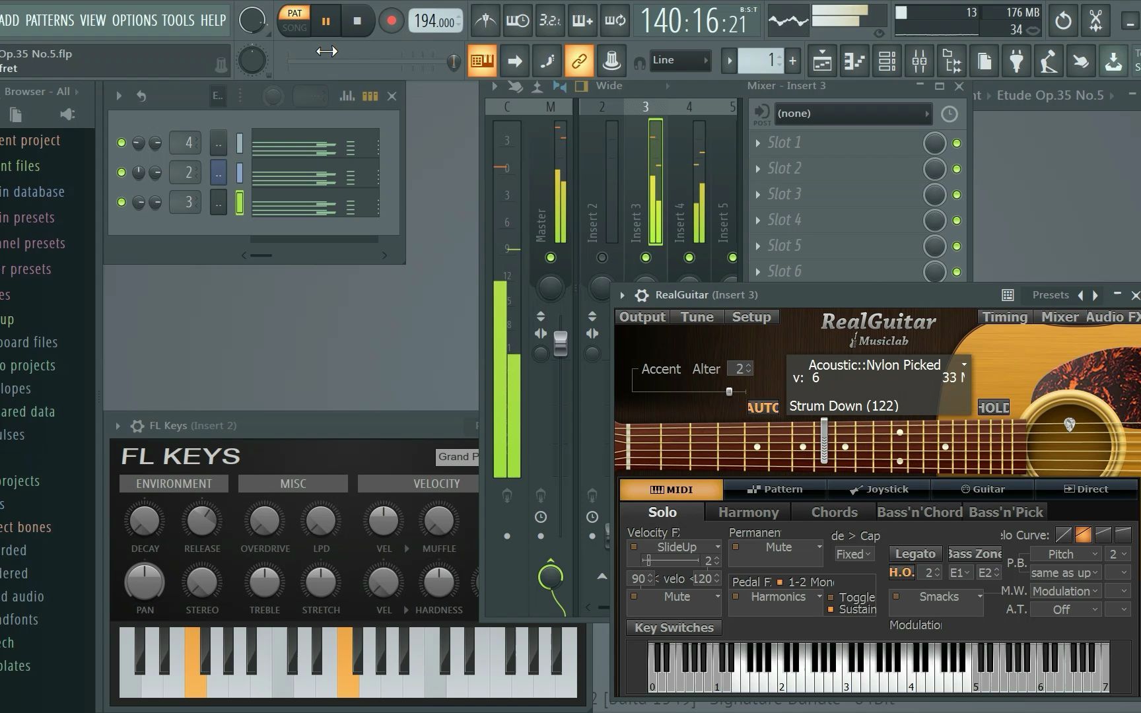Expand Slot 5 in the mixer insert
1141x713 pixels.
pyautogui.click(x=757, y=246)
